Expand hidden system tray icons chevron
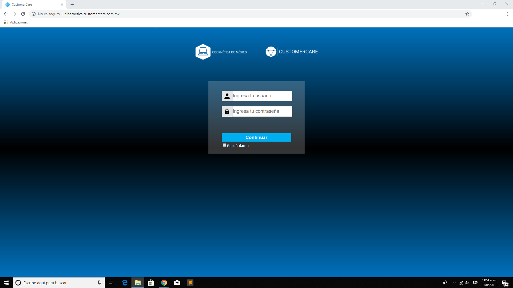The width and height of the screenshot is (513, 288). tap(454, 283)
